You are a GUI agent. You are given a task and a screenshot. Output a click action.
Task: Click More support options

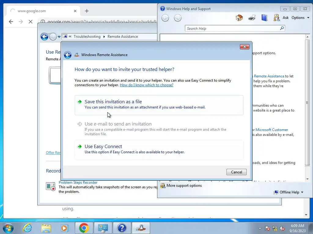pyautogui.click(x=184, y=186)
